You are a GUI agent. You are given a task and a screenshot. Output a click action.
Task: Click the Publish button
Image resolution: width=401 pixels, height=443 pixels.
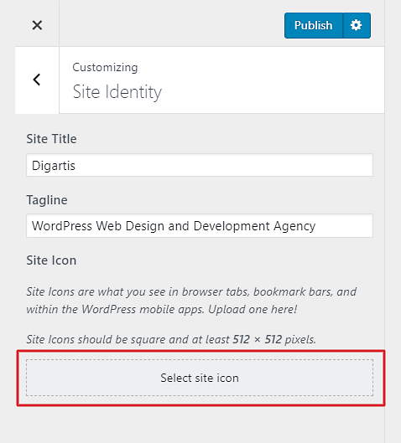[x=313, y=25]
